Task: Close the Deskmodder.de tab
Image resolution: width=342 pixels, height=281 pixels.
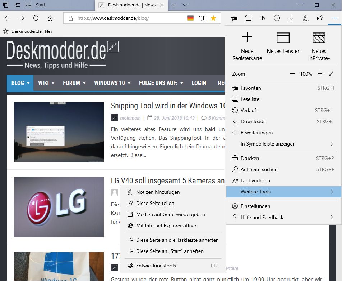Action: coord(162,5)
